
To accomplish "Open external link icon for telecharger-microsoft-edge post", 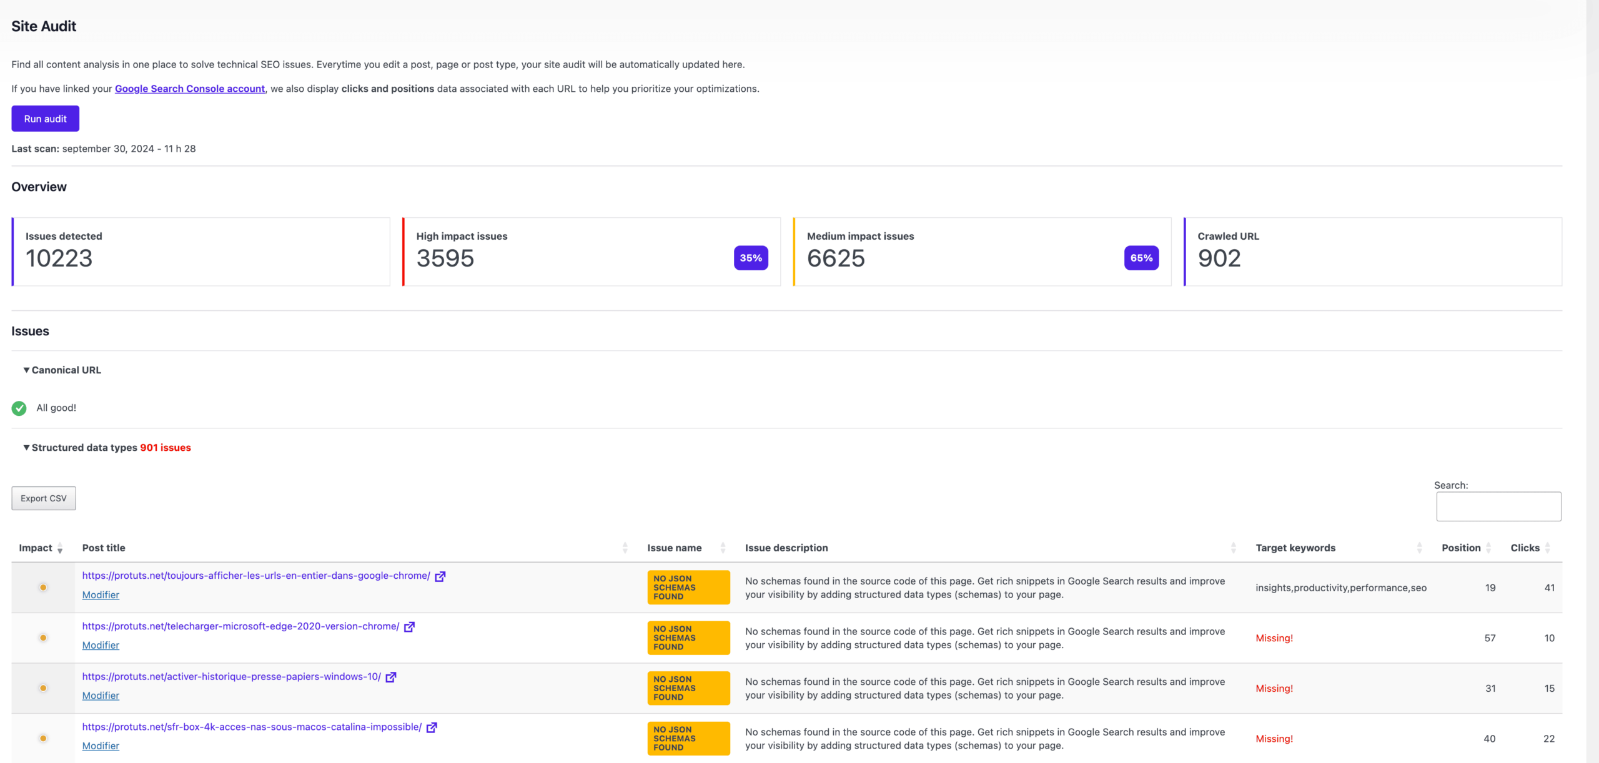I will 409,627.
